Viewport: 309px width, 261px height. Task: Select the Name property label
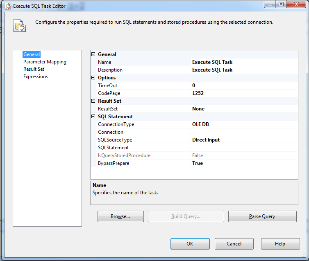coord(105,62)
